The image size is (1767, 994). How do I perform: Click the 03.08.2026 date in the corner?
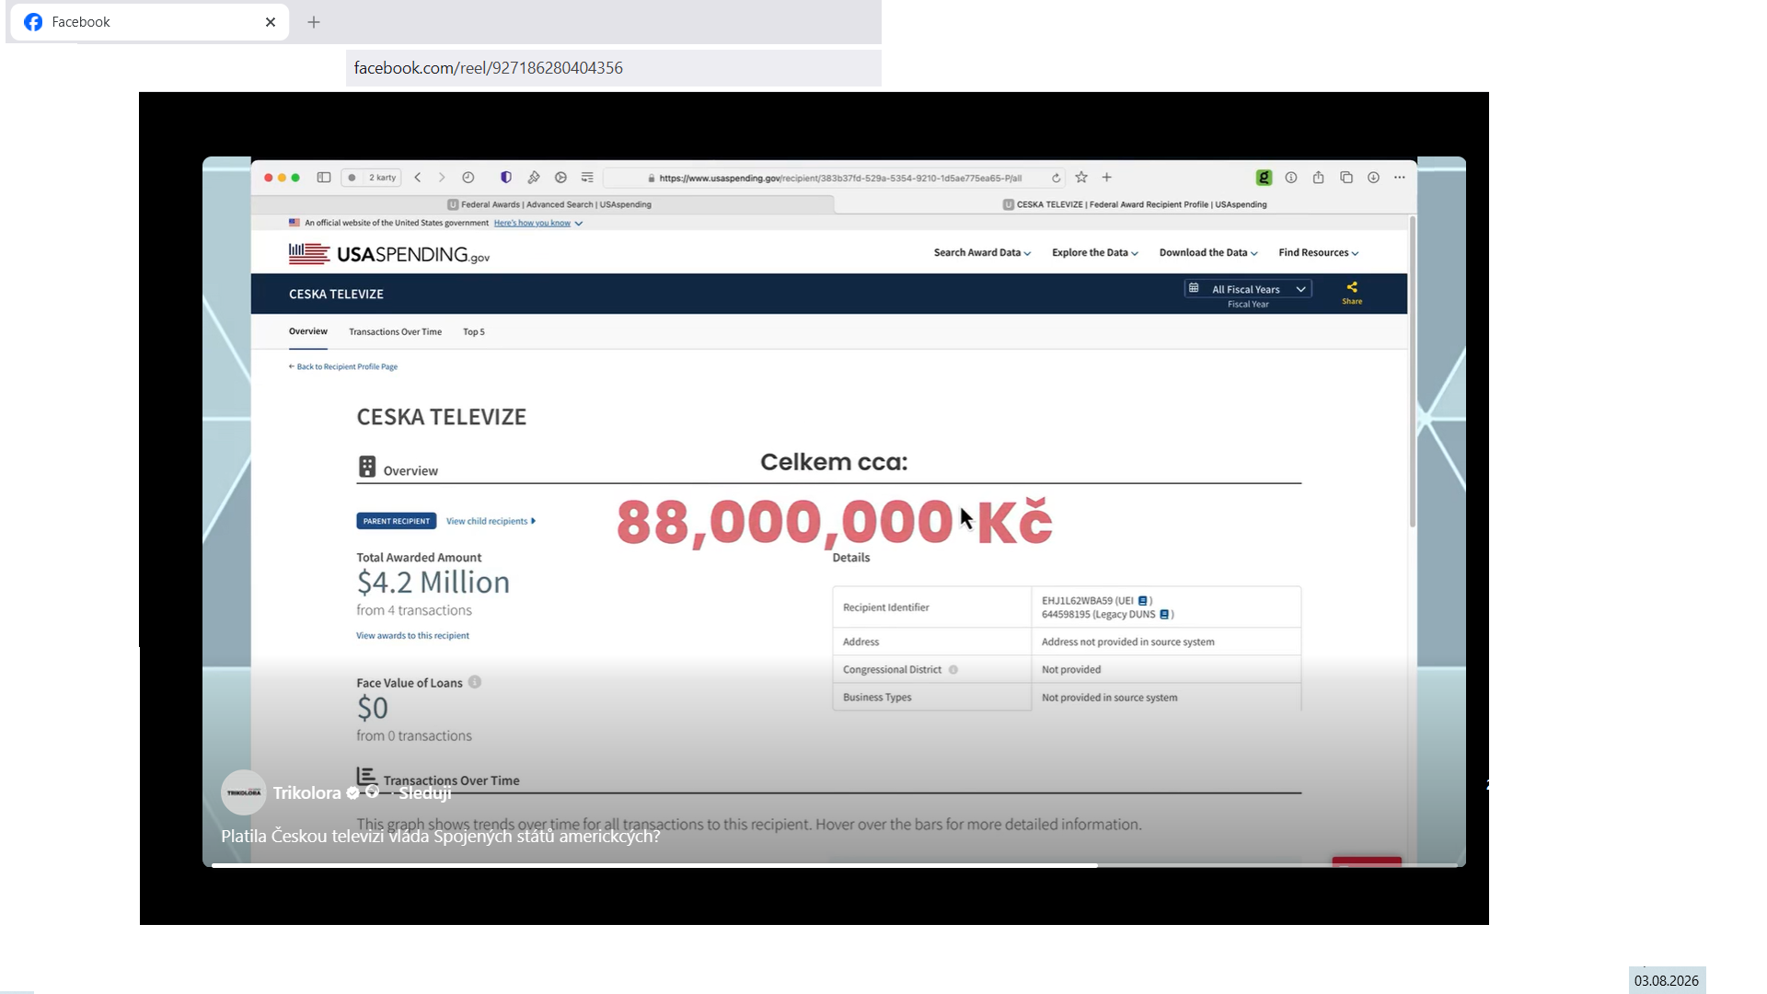pyautogui.click(x=1667, y=980)
